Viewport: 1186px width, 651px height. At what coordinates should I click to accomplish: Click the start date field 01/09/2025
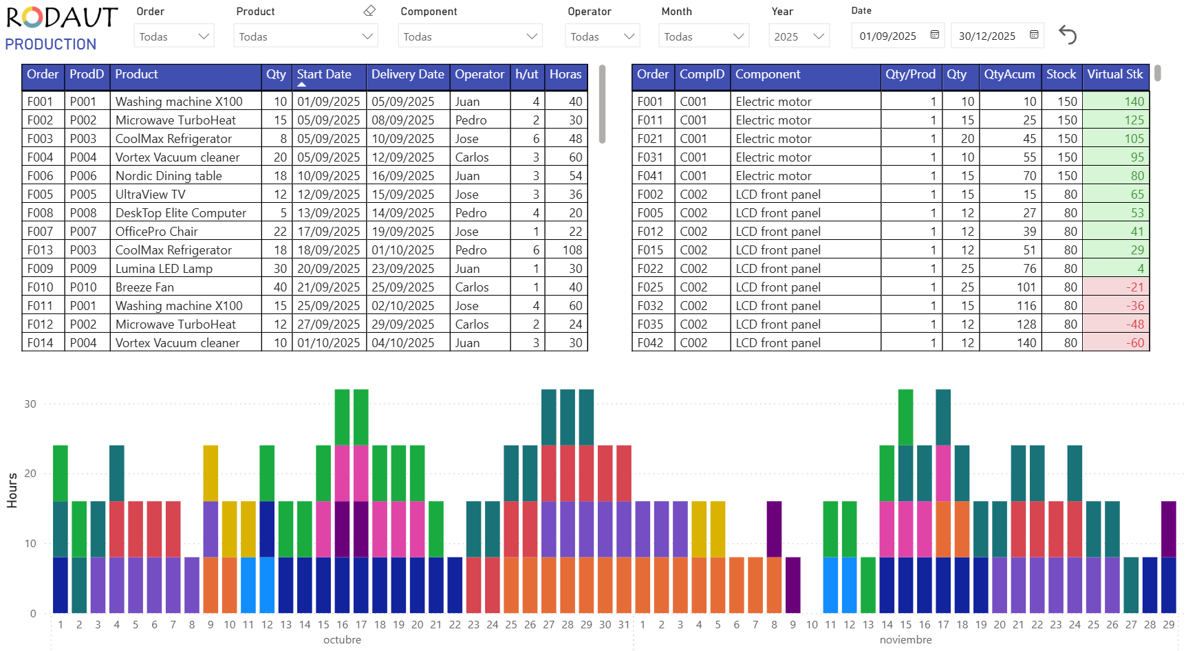point(887,36)
